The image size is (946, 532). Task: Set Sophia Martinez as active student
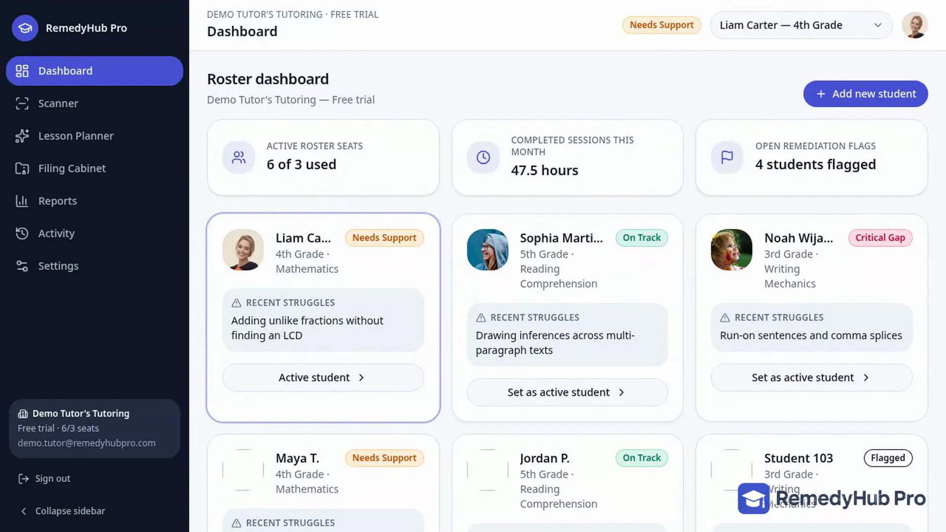pyautogui.click(x=568, y=393)
